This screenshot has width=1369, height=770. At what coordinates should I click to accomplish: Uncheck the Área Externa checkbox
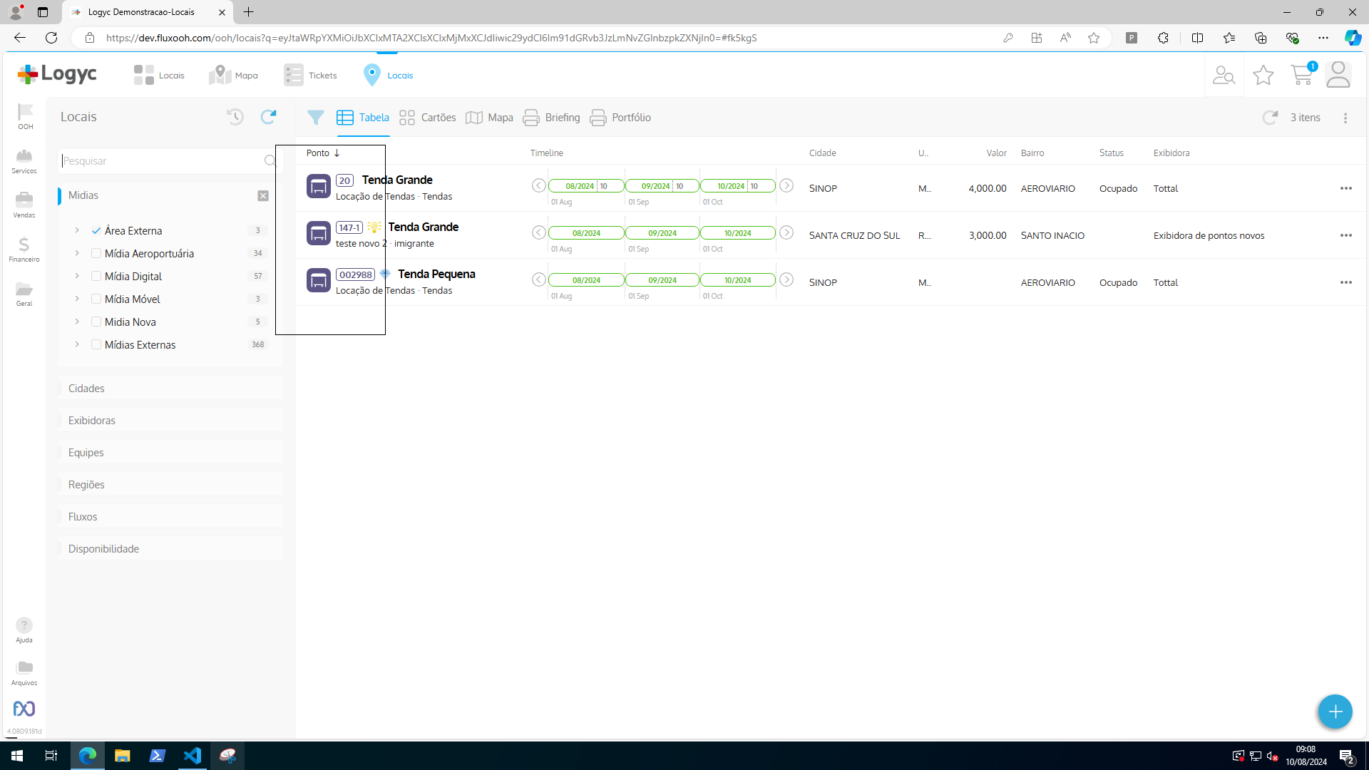[x=96, y=231]
